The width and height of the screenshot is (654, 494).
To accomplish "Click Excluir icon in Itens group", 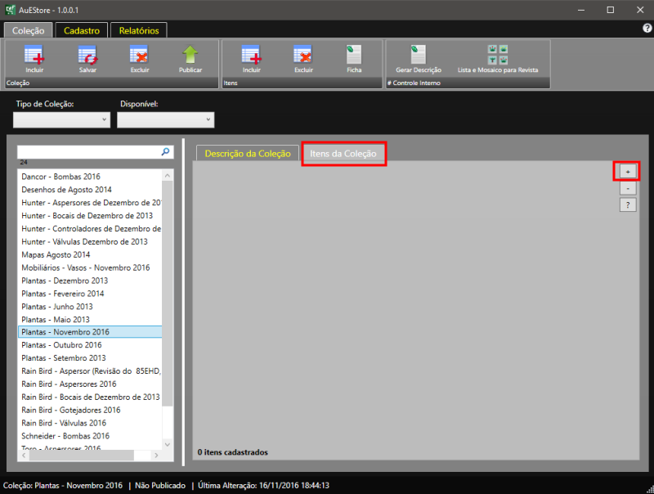I will (x=303, y=56).
